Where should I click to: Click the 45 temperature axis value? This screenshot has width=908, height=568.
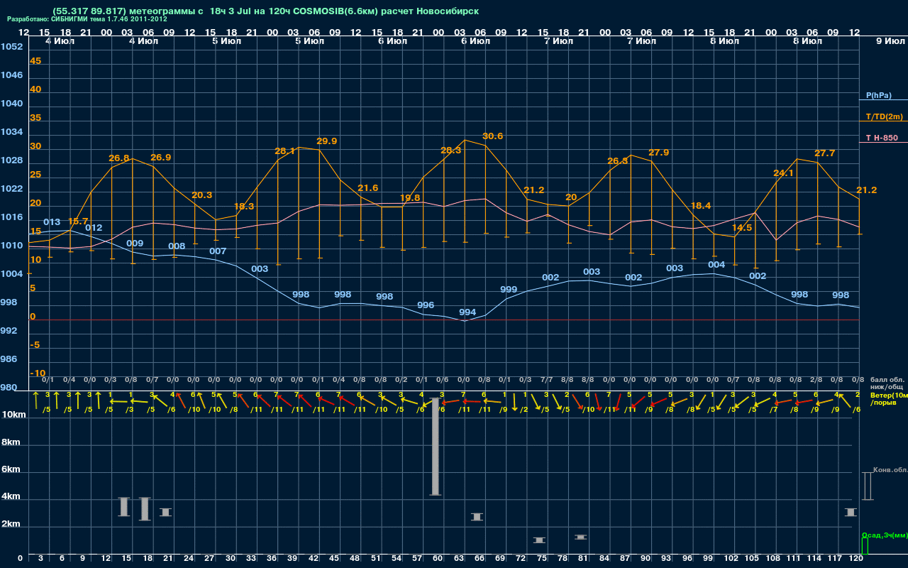[35, 60]
